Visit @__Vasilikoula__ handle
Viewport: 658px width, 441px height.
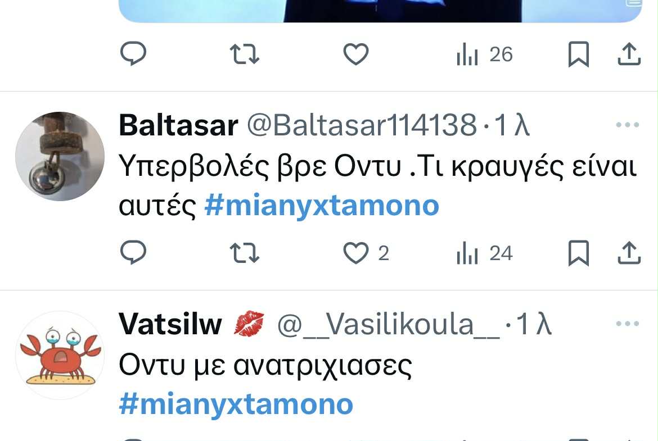[x=389, y=325]
